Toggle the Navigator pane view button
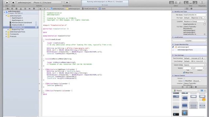Viewport: 209px width, 117px height. pyautogui.click(x=186, y=3)
